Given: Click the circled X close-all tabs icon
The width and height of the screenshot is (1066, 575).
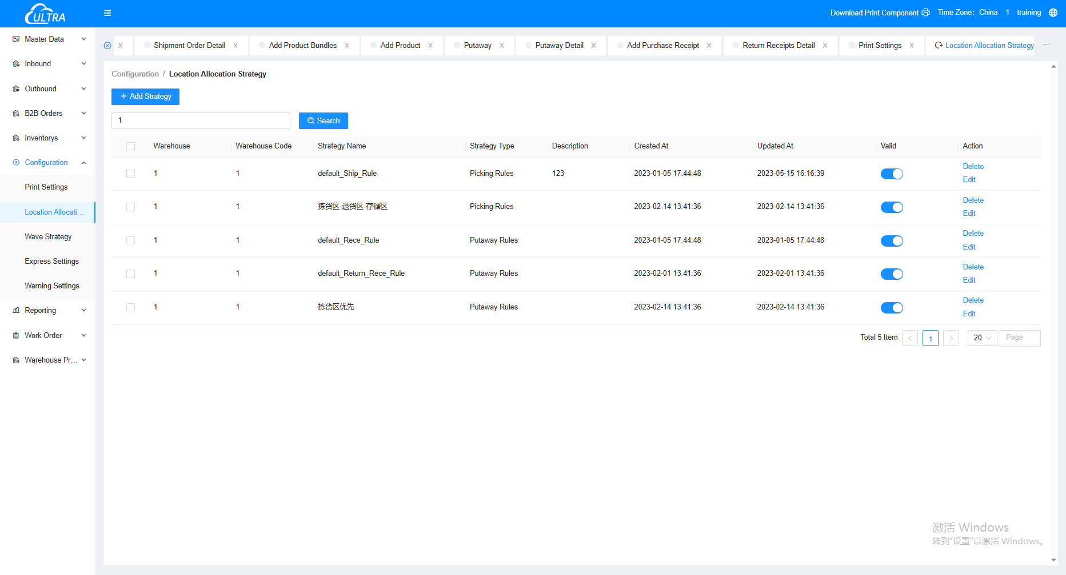Looking at the screenshot, I should pyautogui.click(x=107, y=46).
